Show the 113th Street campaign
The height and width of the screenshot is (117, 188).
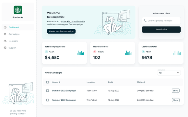176,90
